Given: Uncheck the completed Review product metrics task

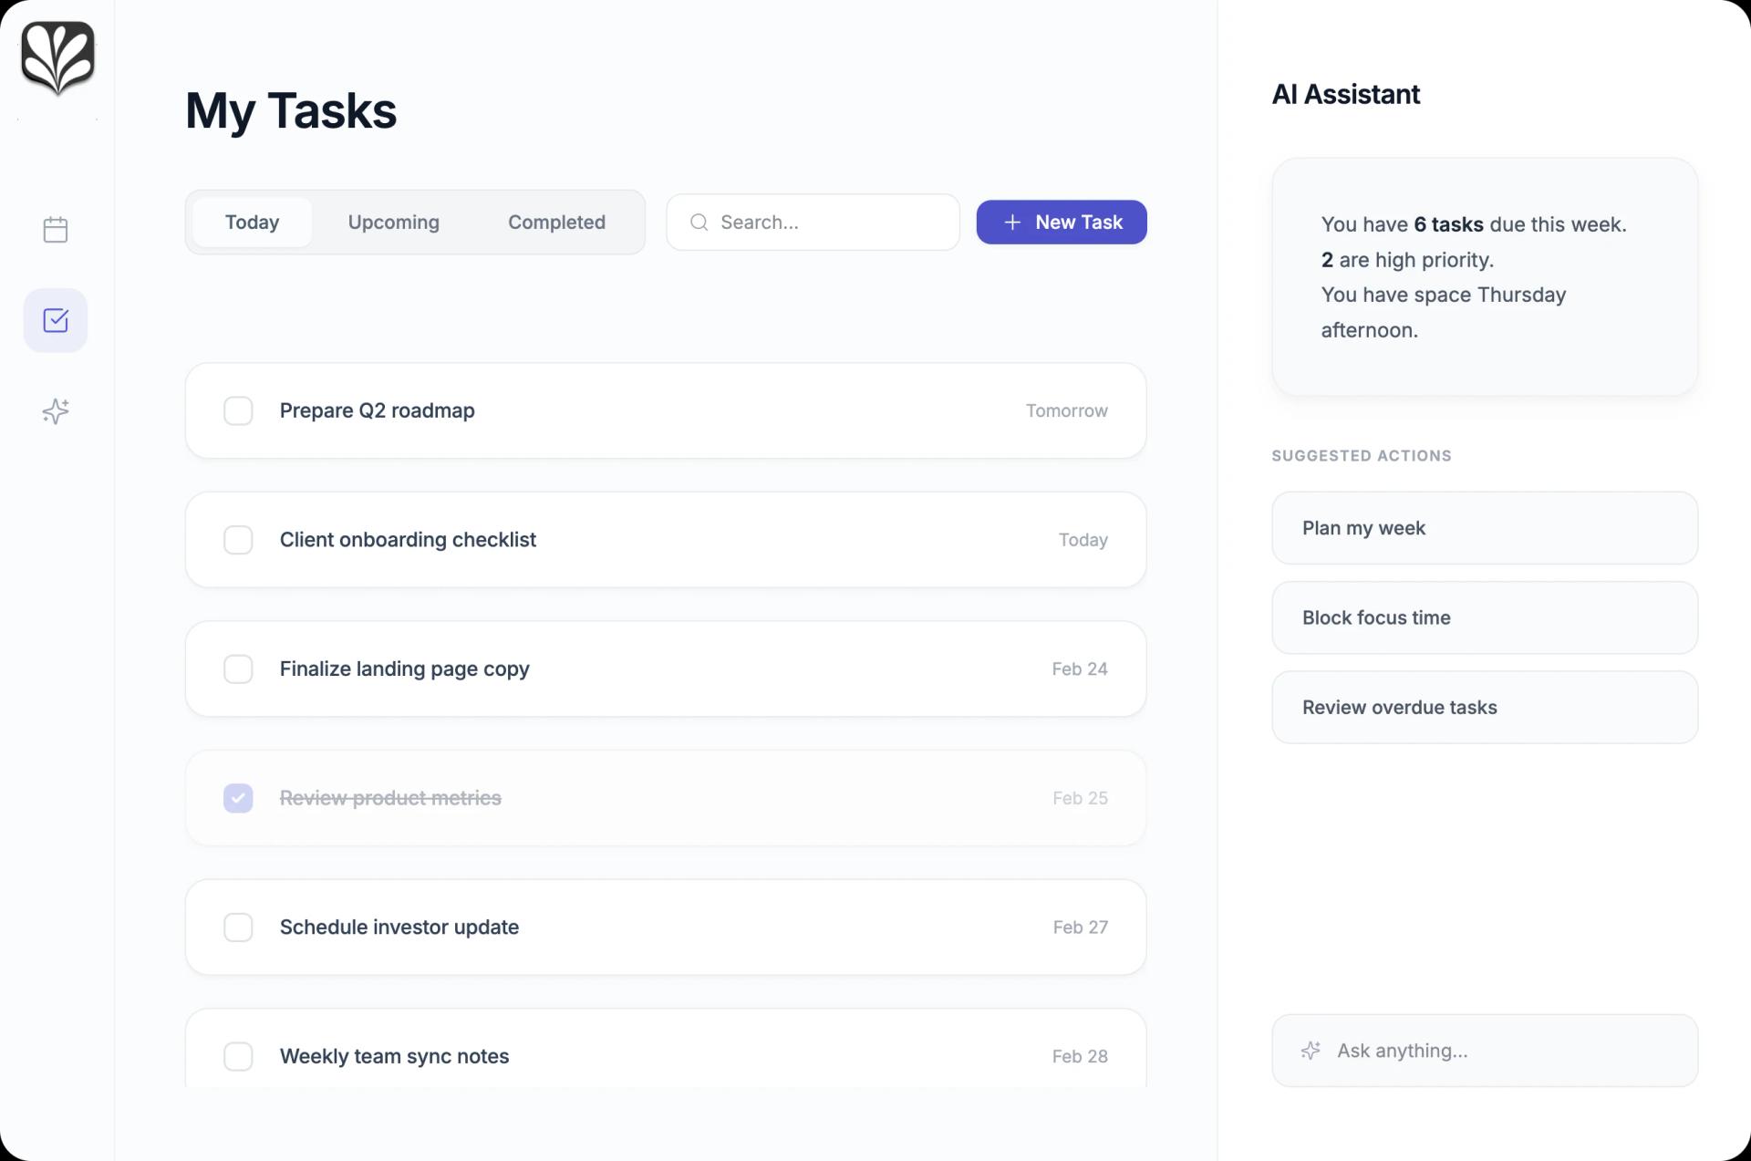Looking at the screenshot, I should (238, 797).
